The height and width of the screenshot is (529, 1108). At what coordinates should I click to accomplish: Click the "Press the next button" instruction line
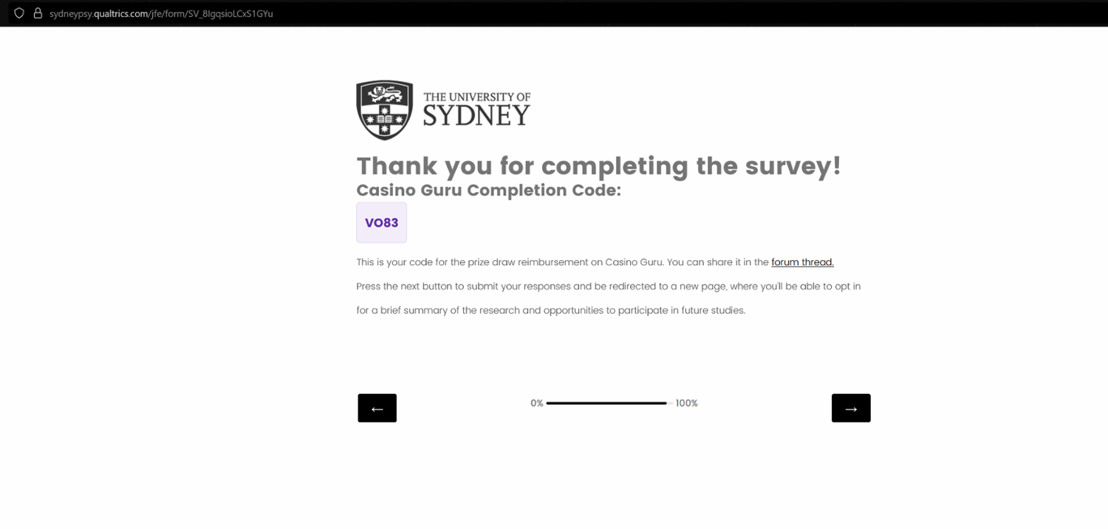click(x=608, y=287)
